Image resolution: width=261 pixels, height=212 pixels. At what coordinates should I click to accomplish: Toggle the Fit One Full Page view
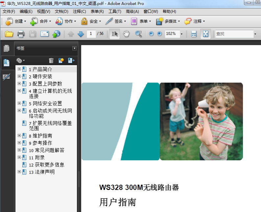pyautogui.click(x=205, y=34)
